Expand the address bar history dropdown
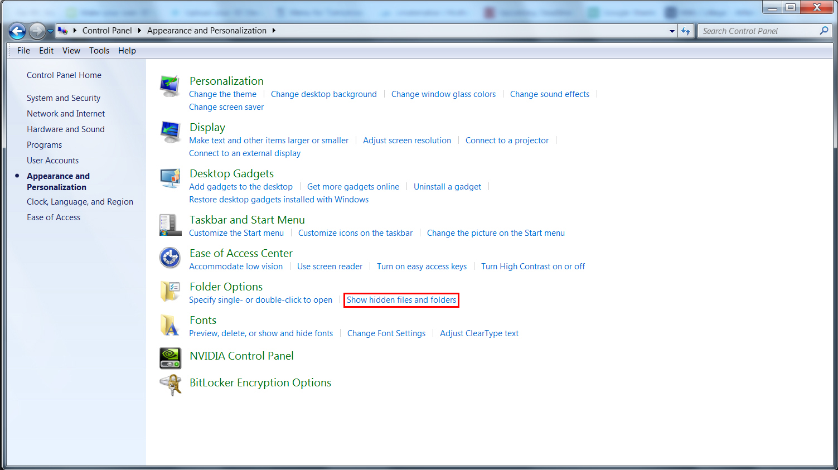838x470 pixels. coord(672,31)
